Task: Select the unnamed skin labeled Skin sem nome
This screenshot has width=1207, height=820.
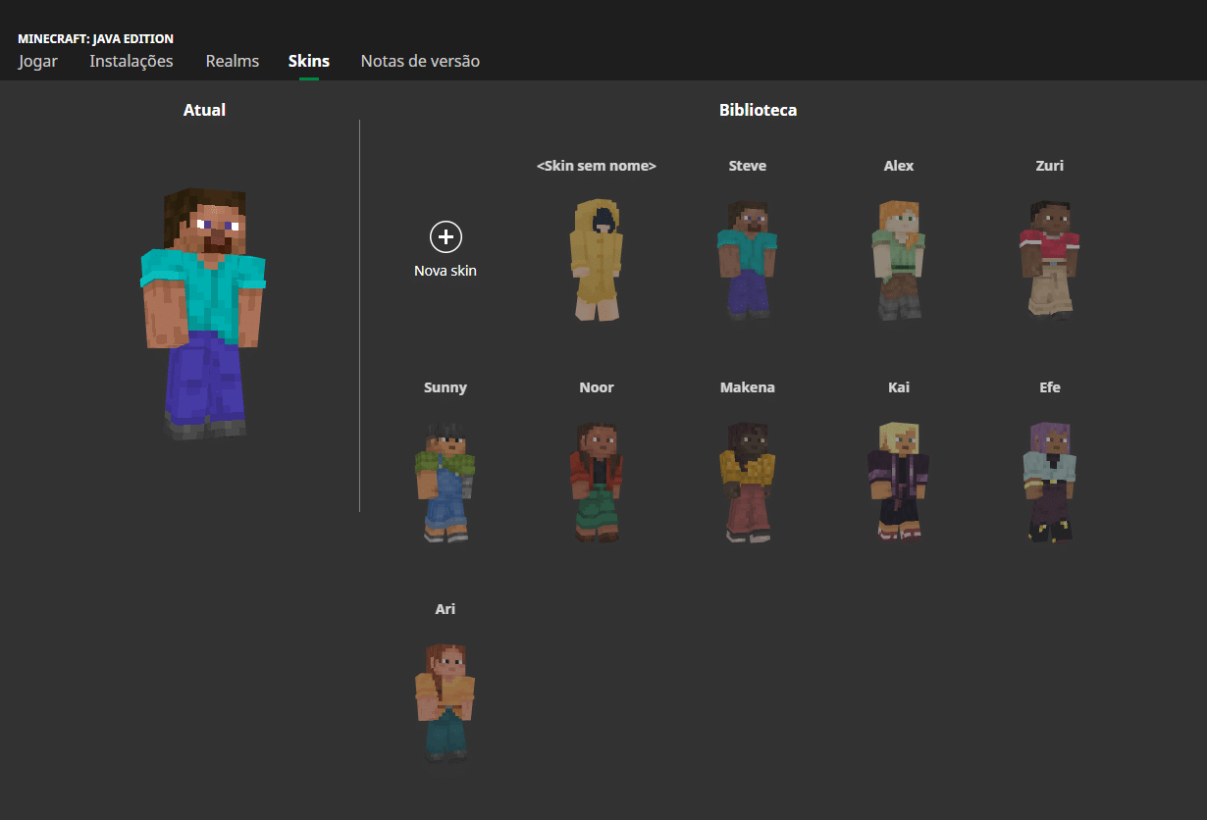Action: click(597, 257)
